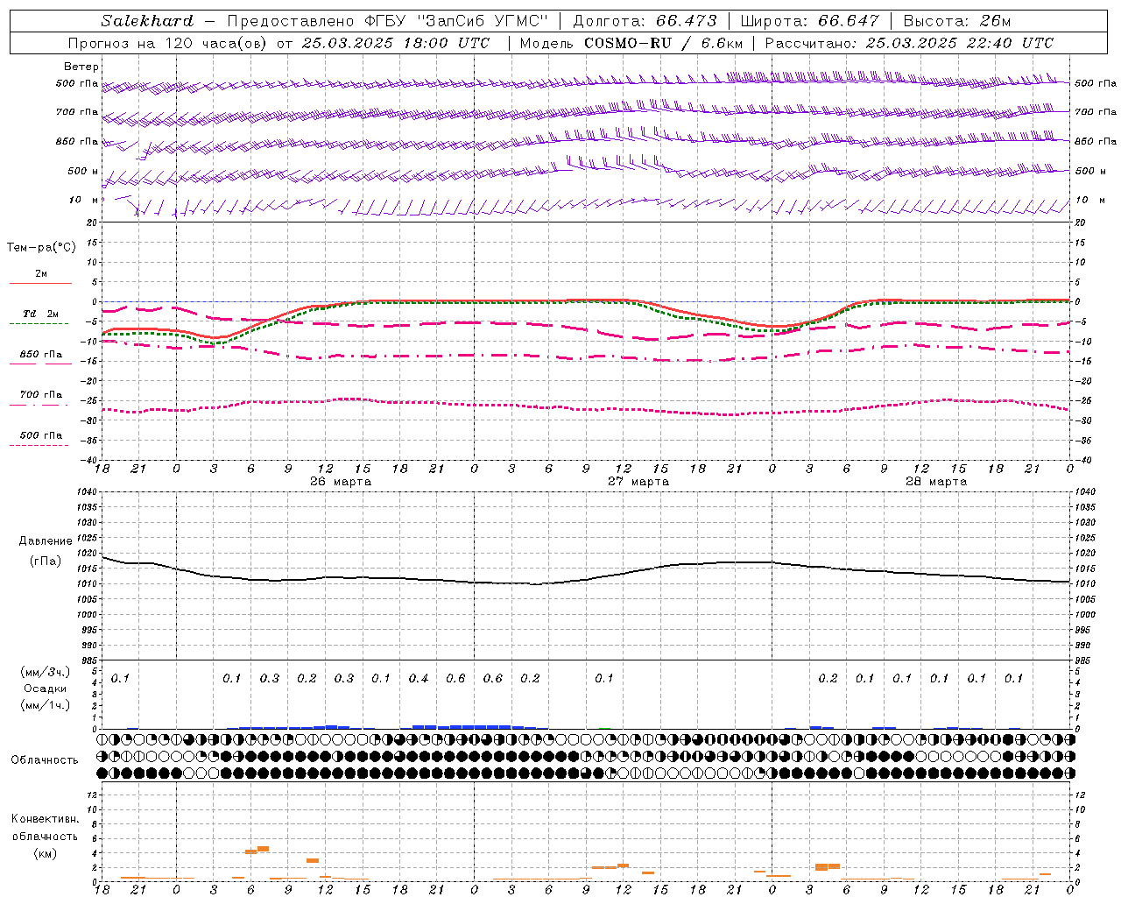Click the 1040 value on left pressure axis
Screen dimensions: 1121x897
[86, 491]
